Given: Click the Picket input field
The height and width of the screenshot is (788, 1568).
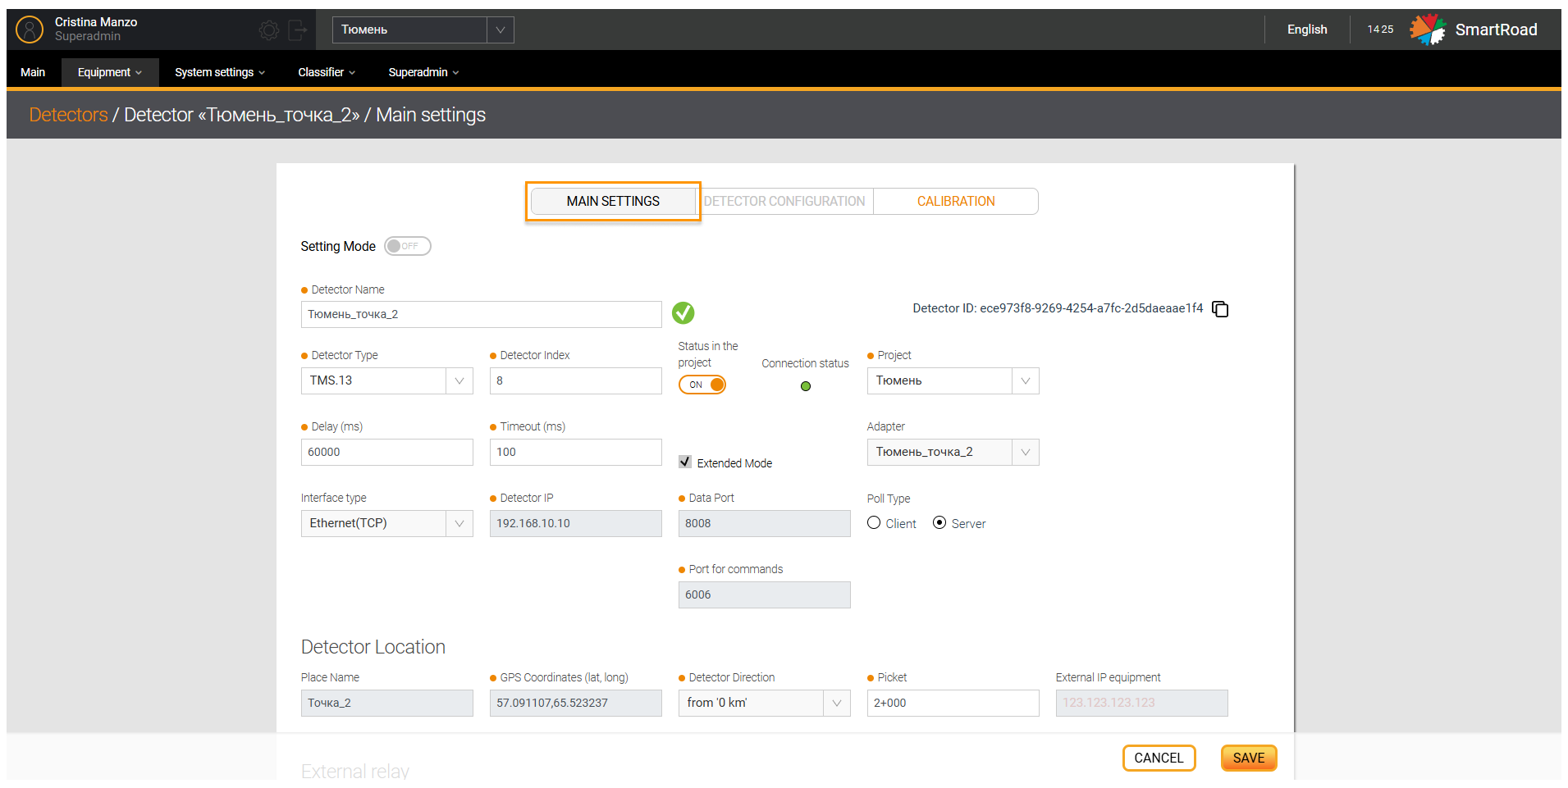Looking at the screenshot, I should tap(953, 703).
